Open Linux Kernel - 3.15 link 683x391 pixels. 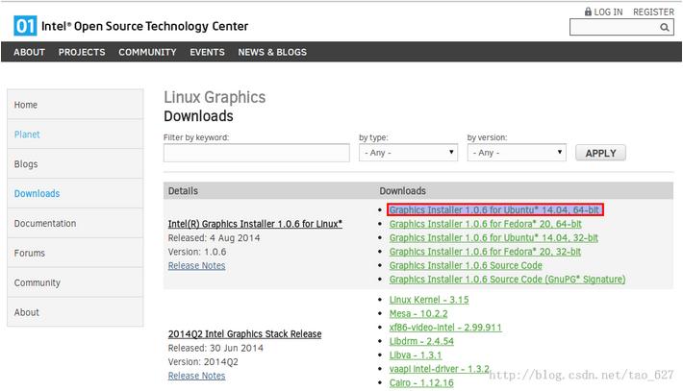click(429, 300)
